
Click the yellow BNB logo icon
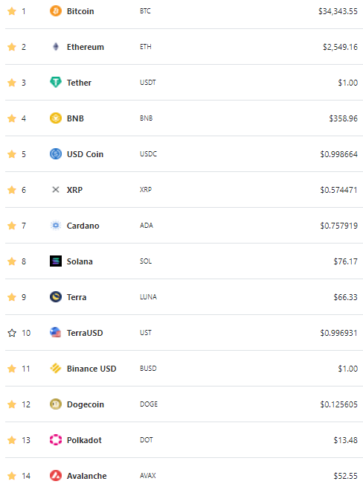(x=56, y=118)
